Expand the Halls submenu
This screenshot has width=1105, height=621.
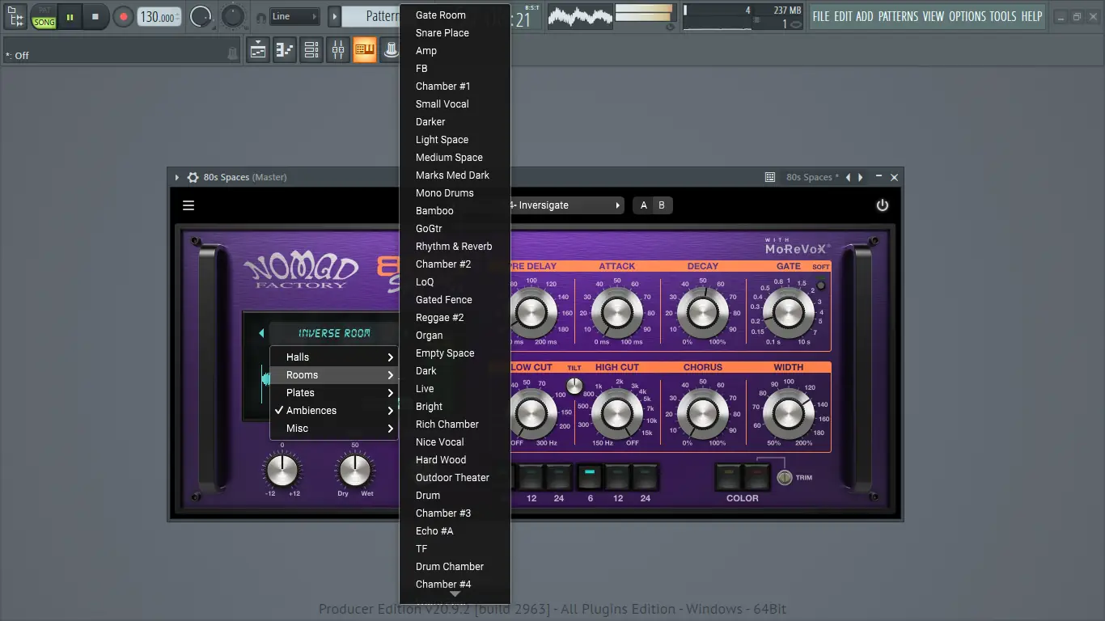[333, 357]
